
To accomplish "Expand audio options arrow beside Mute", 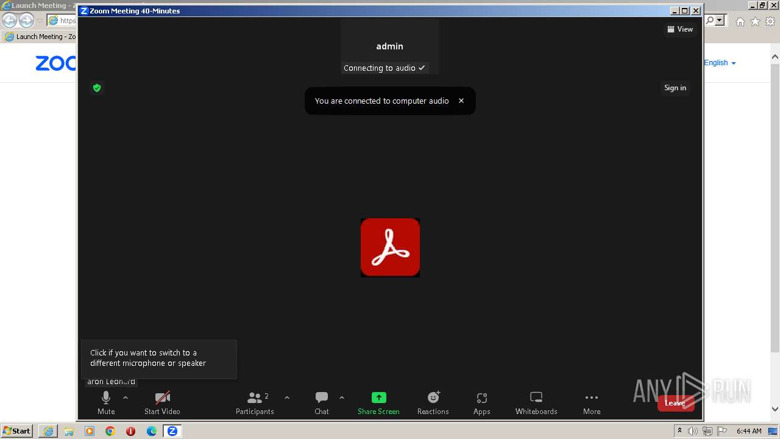I will click(x=126, y=398).
